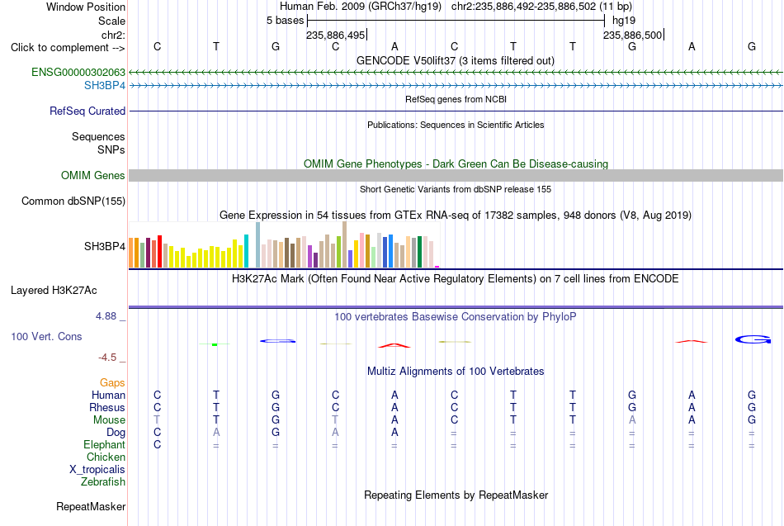The width and height of the screenshot is (784, 526).
Task: Click the green T mark in PhyloP track
Action: 215,344
